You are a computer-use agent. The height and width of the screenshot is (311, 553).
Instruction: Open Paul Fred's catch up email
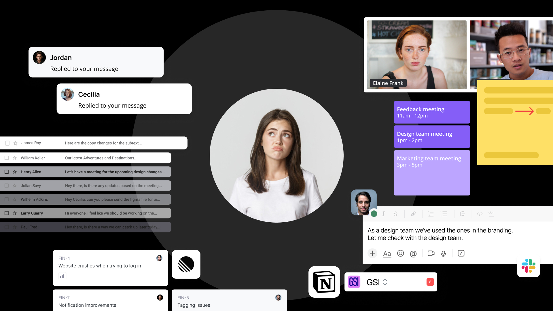click(86, 227)
